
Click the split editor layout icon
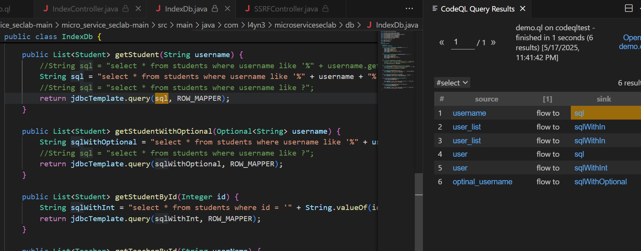[x=629, y=8]
